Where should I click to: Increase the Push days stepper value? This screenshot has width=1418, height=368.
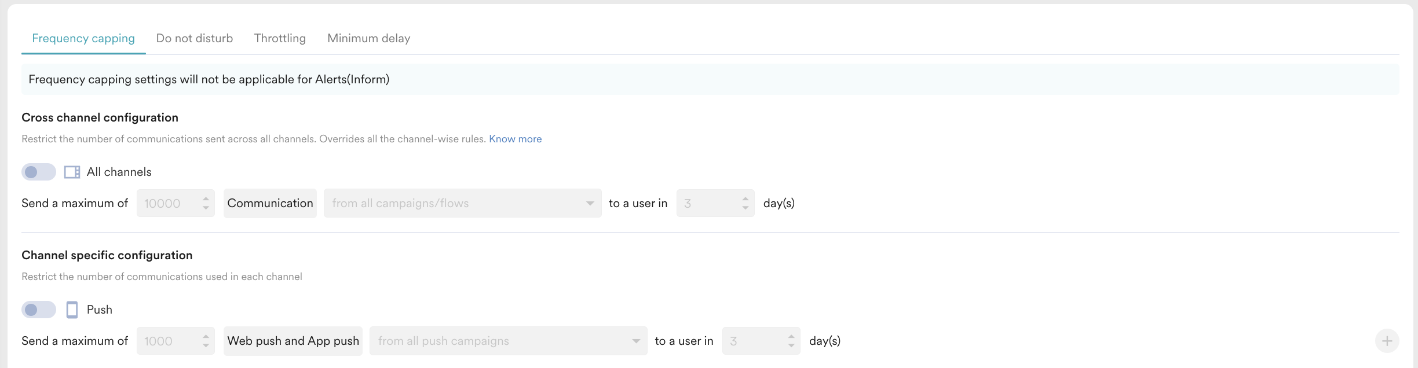click(791, 336)
